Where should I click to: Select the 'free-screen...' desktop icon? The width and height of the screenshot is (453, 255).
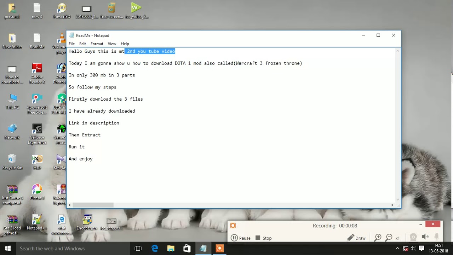click(111, 11)
